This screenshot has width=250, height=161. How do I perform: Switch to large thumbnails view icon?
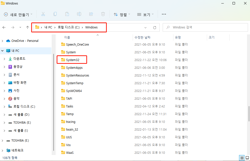(x=247, y=158)
